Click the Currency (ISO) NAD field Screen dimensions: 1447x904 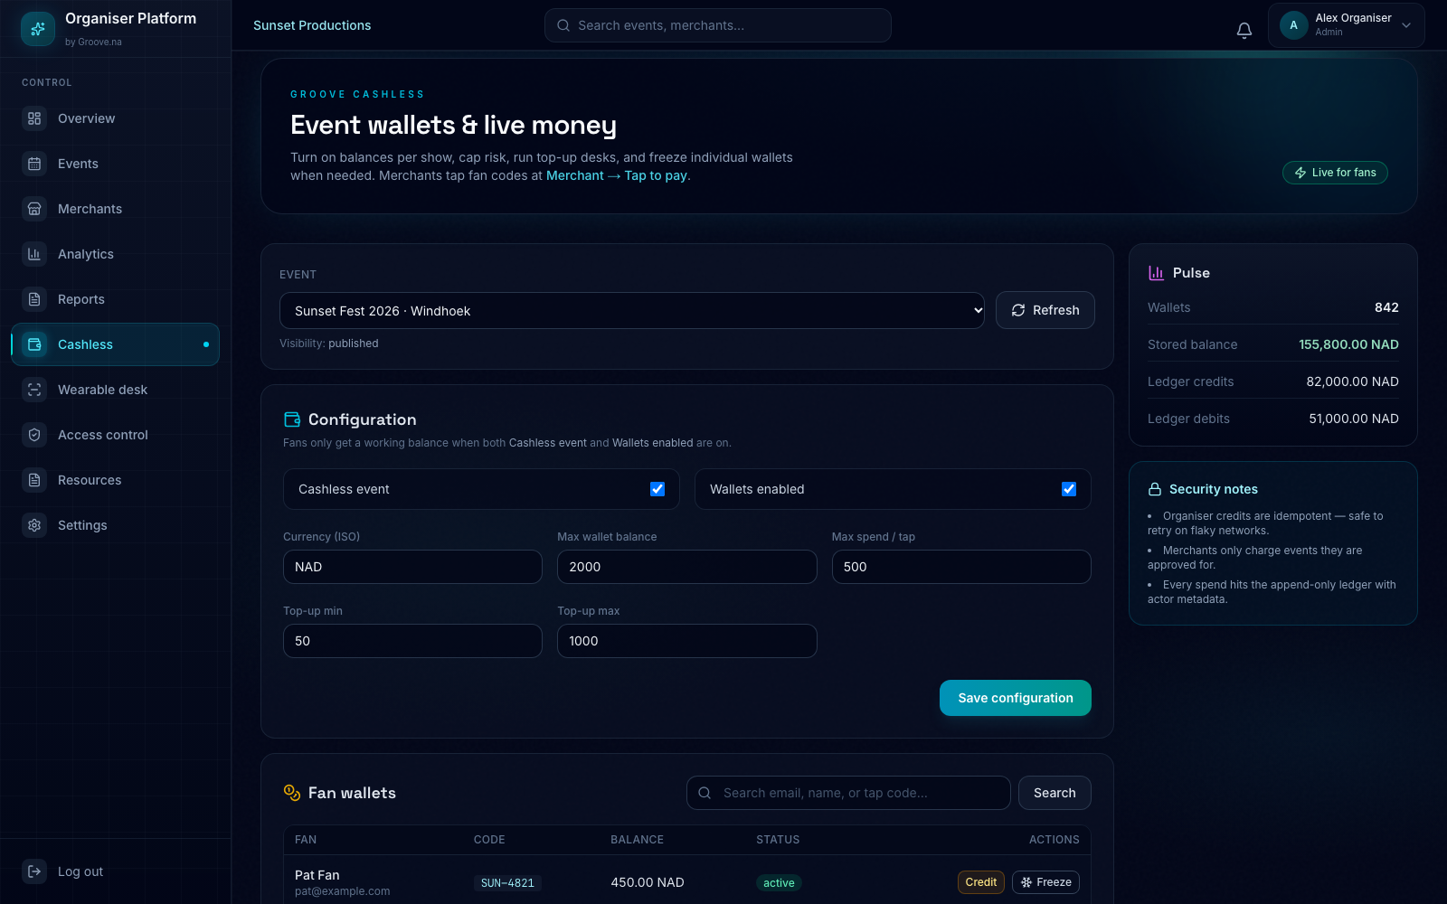pyautogui.click(x=412, y=567)
